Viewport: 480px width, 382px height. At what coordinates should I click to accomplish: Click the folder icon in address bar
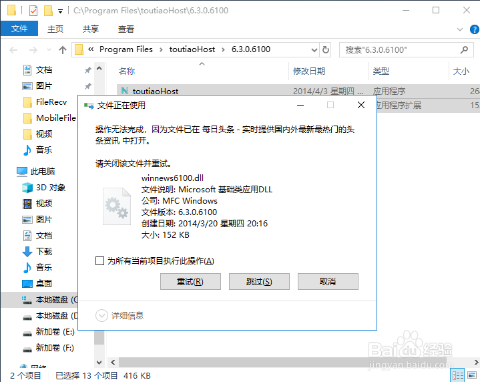click(79, 49)
